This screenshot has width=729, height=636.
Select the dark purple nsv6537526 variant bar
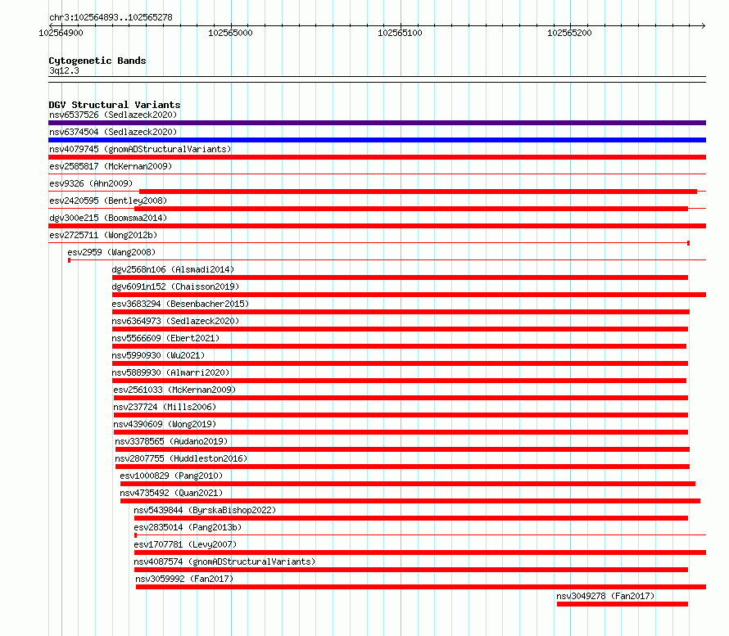click(377, 123)
